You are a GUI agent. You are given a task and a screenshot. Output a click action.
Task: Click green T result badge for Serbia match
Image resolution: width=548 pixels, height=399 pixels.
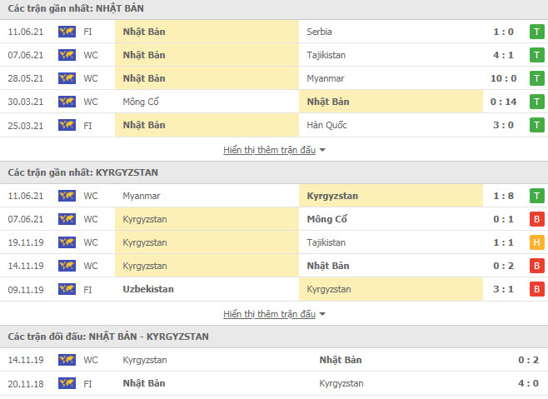coord(537,32)
